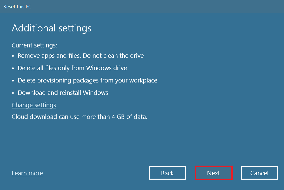Click 'Delete provisioning packages from your workplace'

click(87, 80)
